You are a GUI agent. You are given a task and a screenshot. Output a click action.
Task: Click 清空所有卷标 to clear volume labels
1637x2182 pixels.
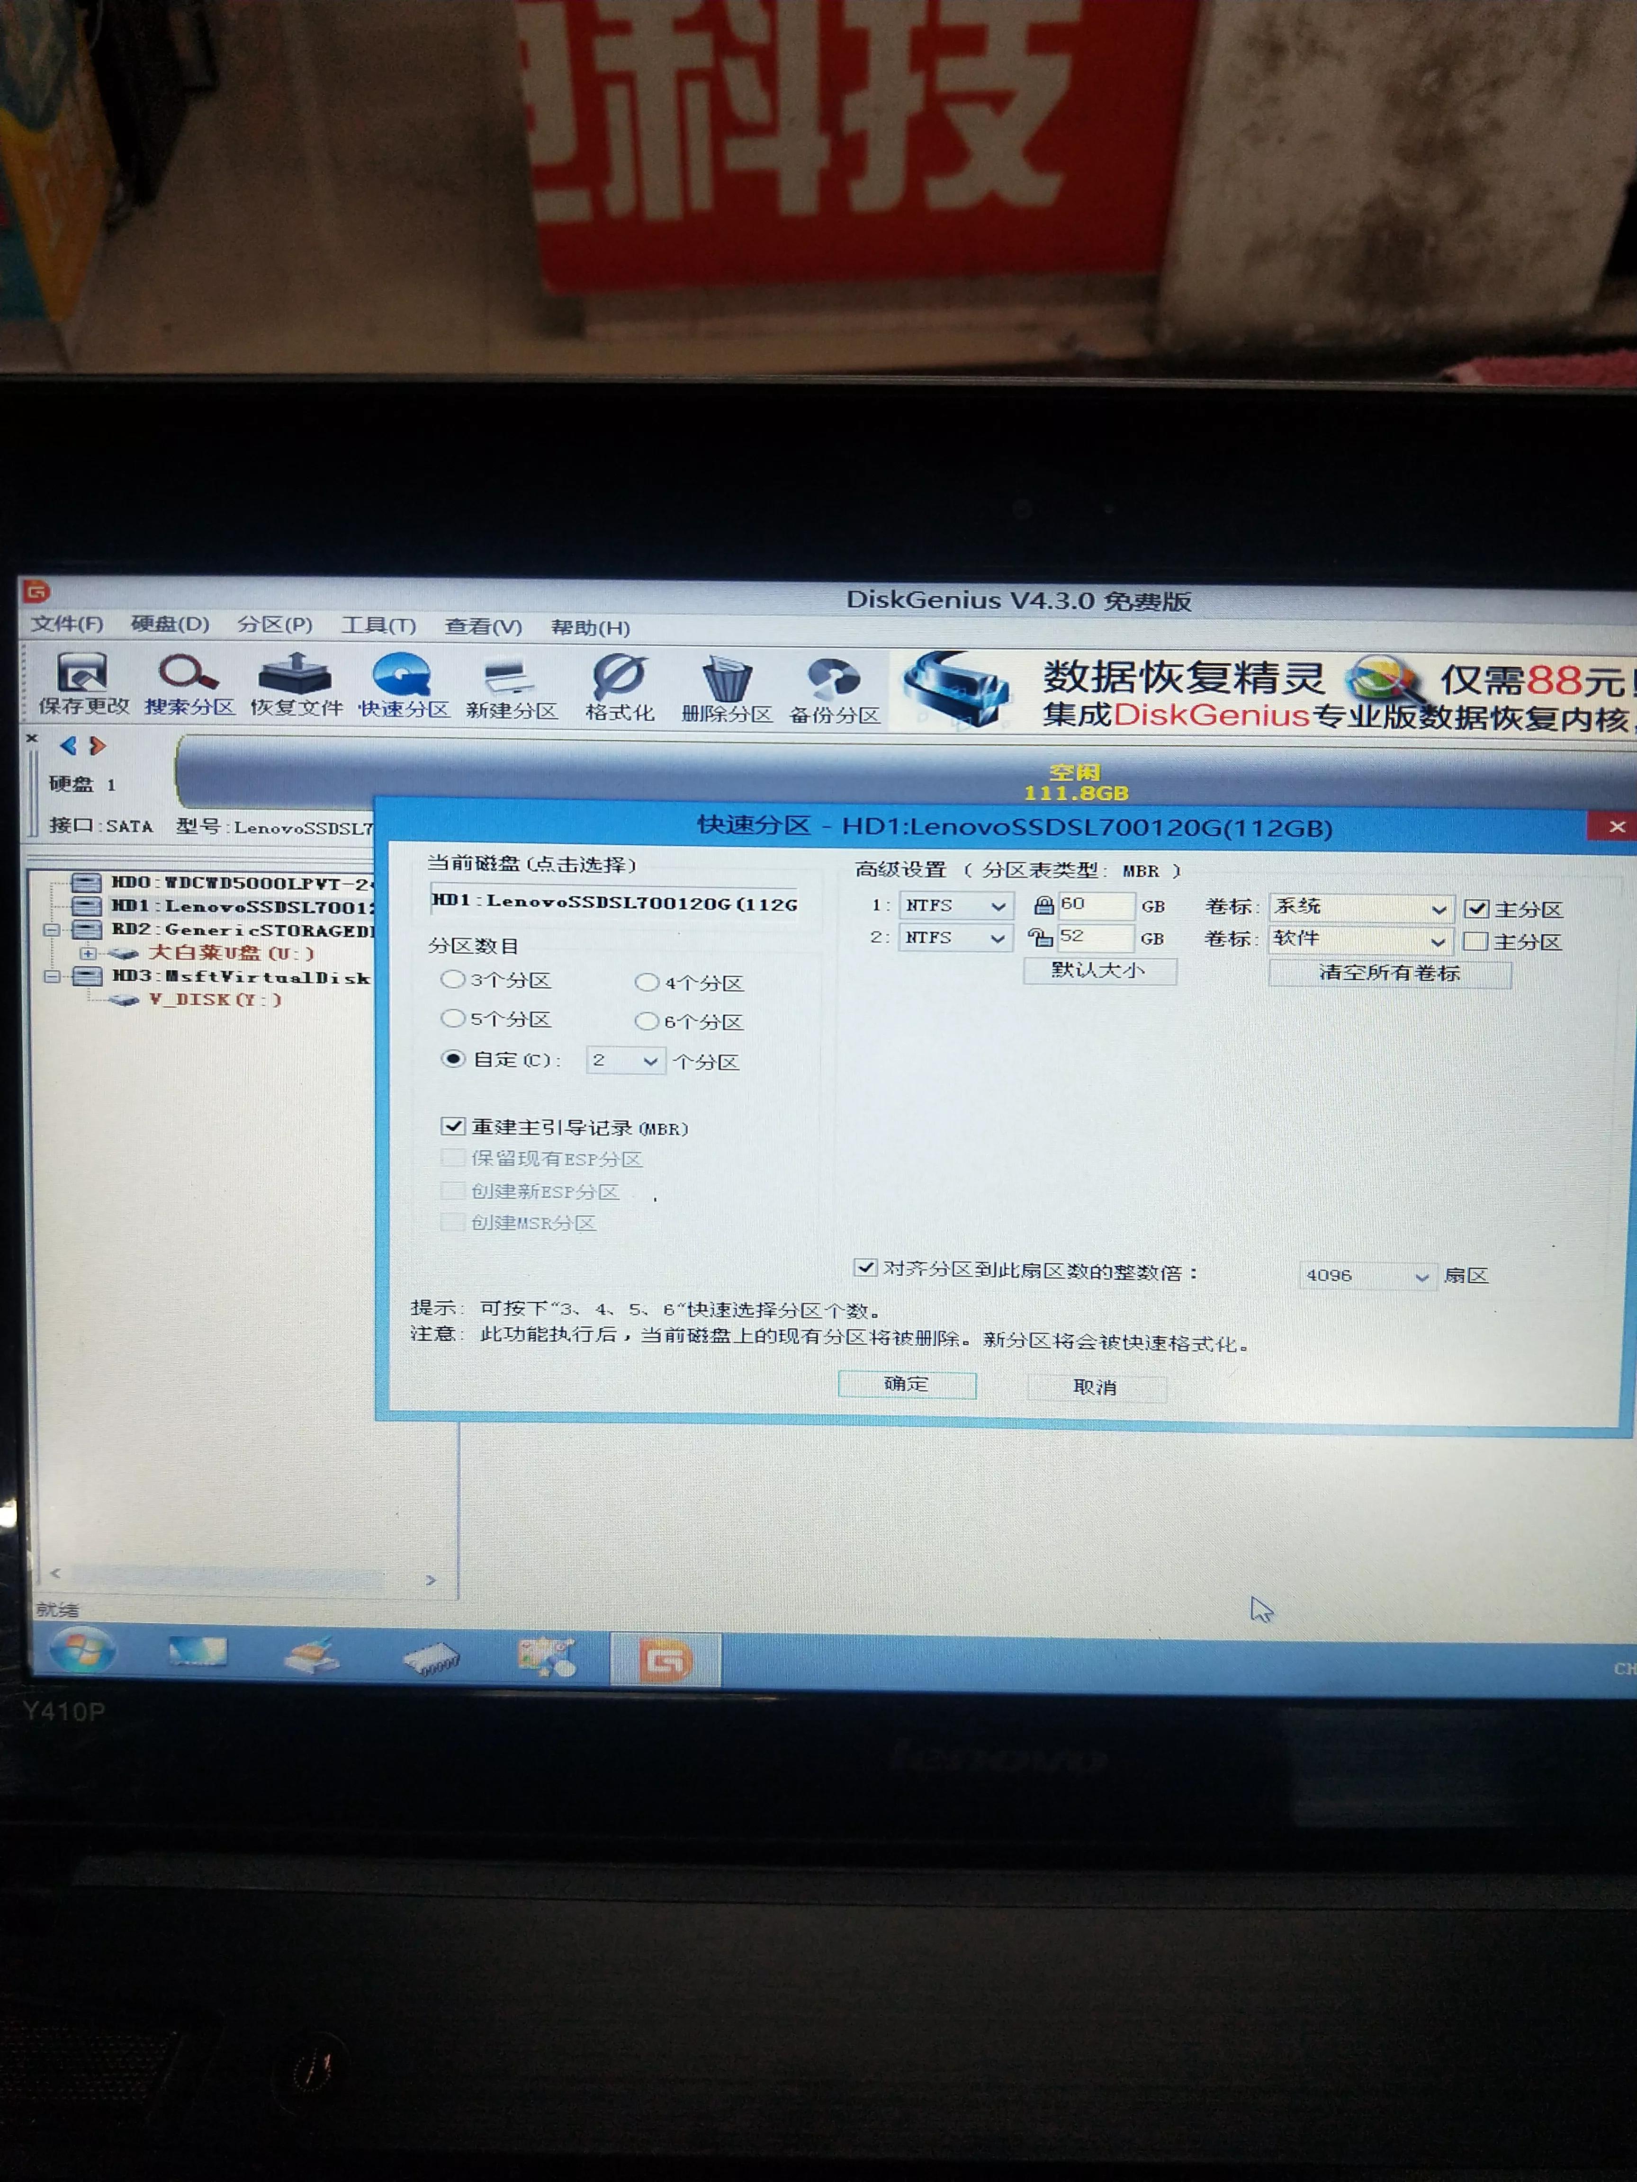pyautogui.click(x=1389, y=974)
